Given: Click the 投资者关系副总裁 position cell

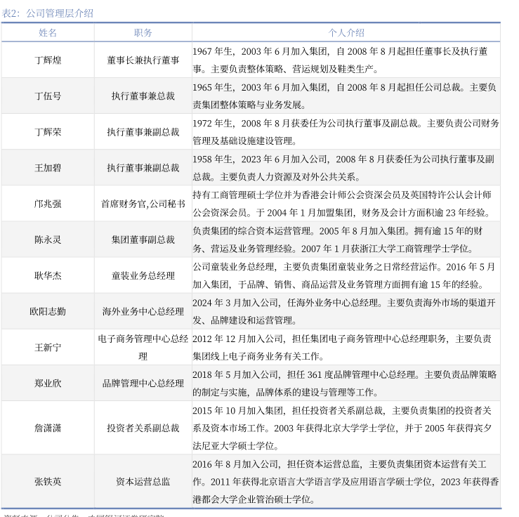Looking at the screenshot, I should [143, 428].
